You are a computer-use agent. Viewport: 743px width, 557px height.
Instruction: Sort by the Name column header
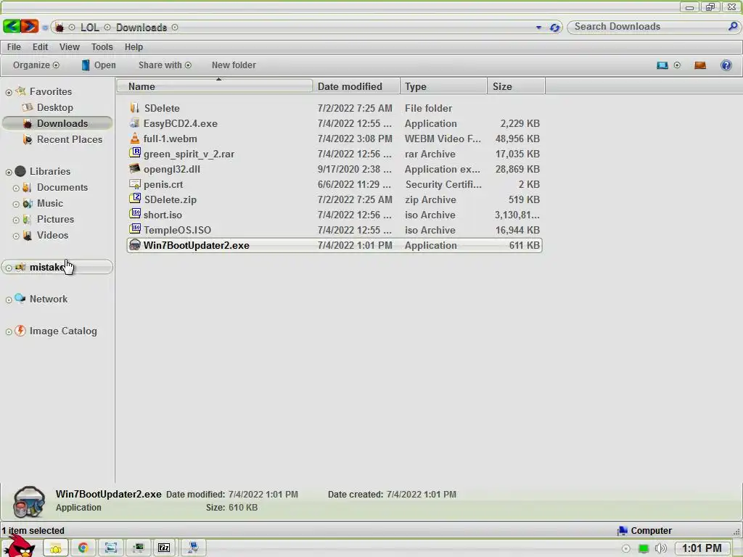point(215,86)
